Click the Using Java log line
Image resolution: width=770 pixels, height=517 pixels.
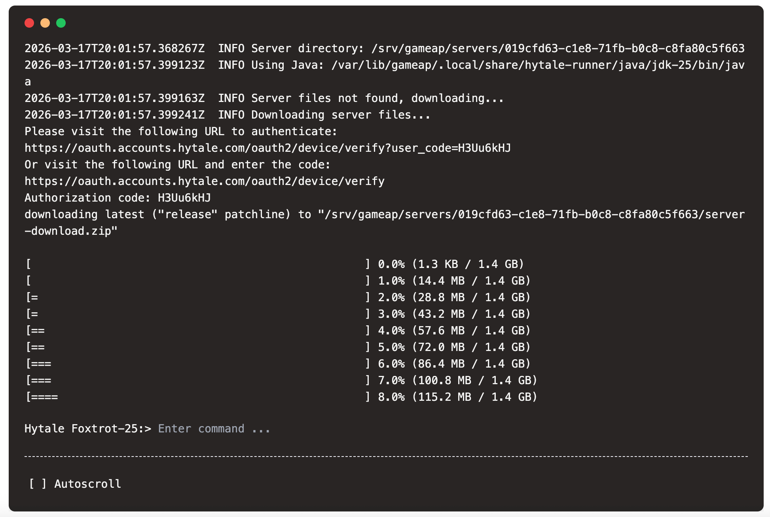(384, 65)
